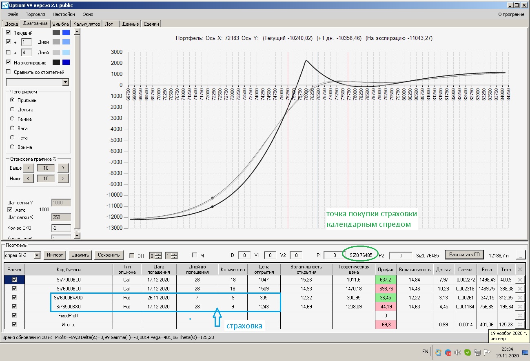Decrease the Выше chart percent with left arrow
The width and height of the screenshot is (530, 361).
[28, 168]
